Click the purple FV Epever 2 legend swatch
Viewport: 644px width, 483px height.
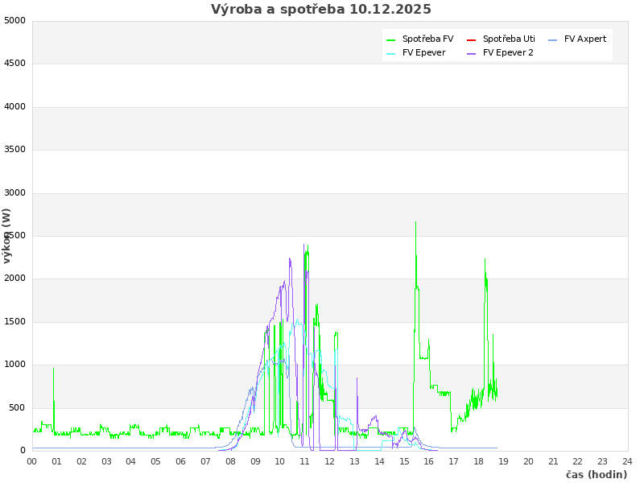pos(472,53)
